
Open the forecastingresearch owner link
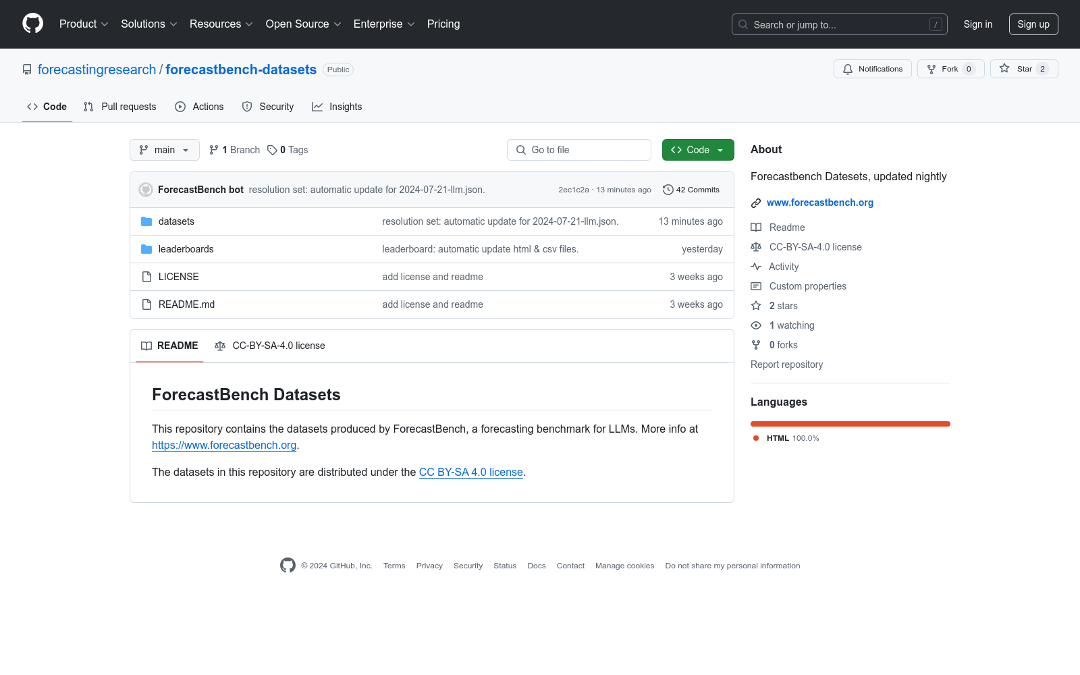[97, 70]
